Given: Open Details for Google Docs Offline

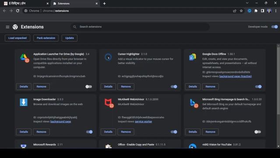Looking at the screenshot, I should click(x=193, y=86).
